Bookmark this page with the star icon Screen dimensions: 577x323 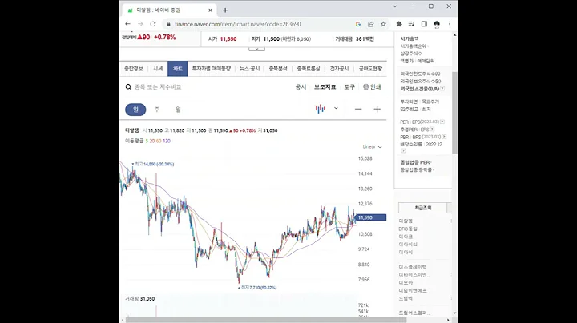click(383, 24)
